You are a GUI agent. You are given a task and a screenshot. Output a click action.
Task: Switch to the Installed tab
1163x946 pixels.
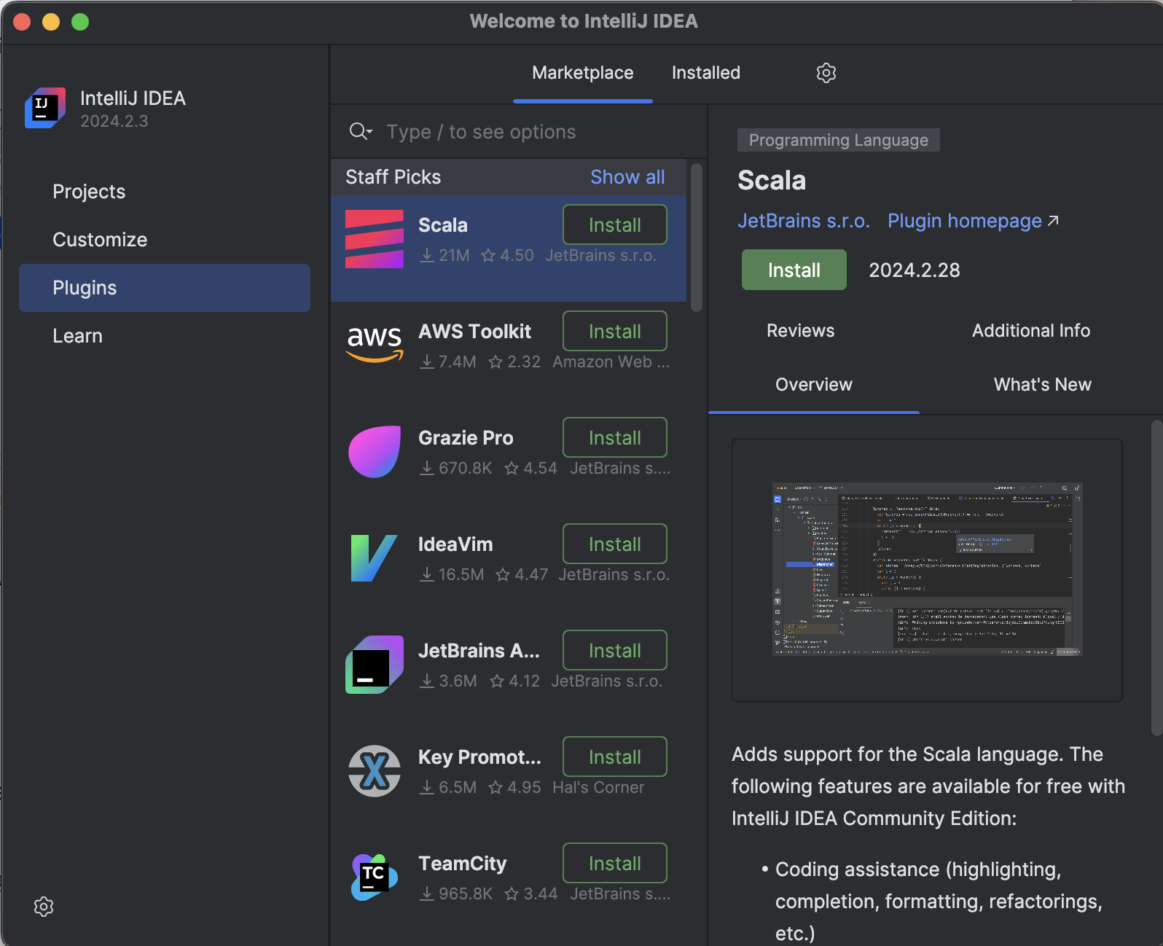coord(706,73)
